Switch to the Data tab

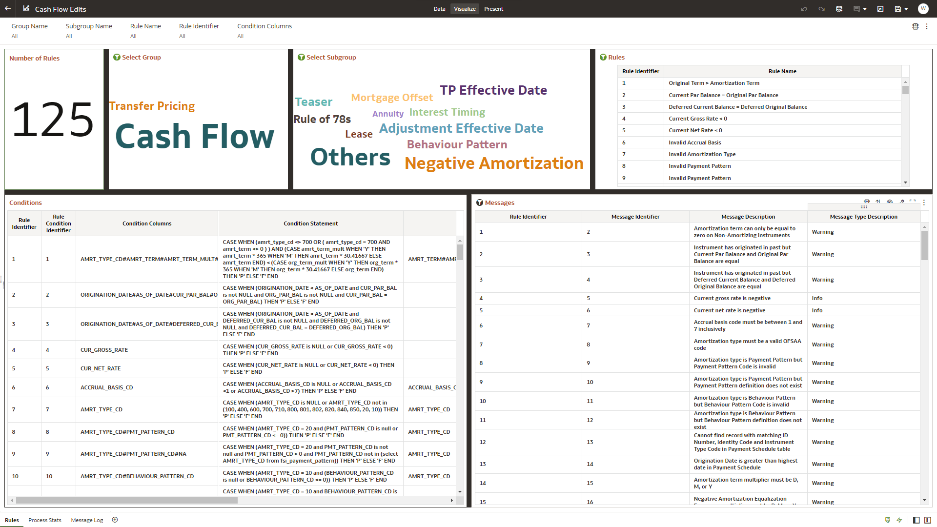tap(439, 9)
